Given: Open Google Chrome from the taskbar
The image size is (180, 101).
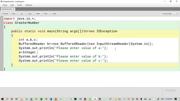Looking at the screenshot, I should pos(36,99).
